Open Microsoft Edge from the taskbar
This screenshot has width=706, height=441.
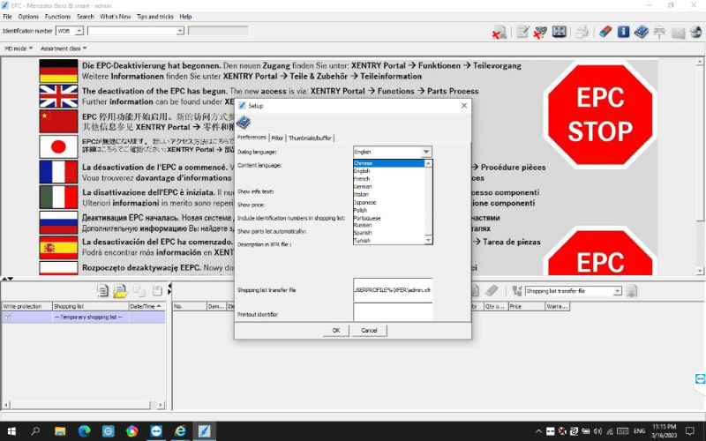click(85, 430)
